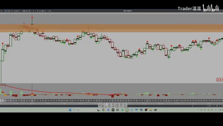
Task: Click the chart style icon in toolbar
Action: point(40,11)
